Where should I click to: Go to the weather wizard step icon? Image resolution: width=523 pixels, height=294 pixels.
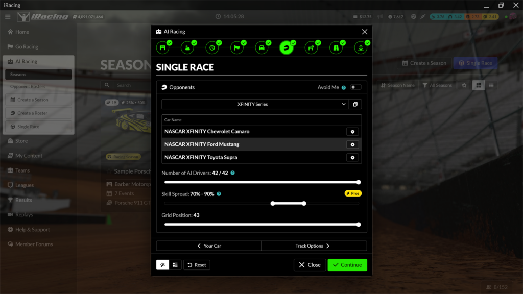point(187,47)
